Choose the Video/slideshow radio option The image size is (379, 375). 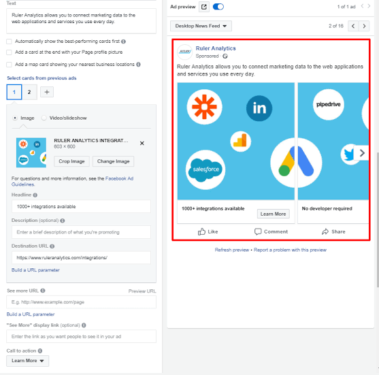44,118
